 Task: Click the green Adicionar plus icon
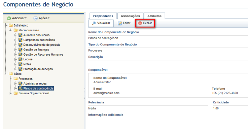pyautogui.click(x=9, y=19)
